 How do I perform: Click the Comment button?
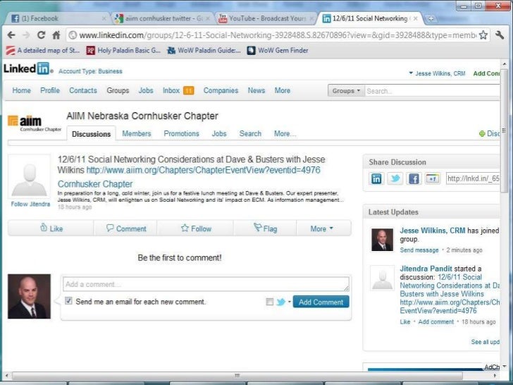point(126,228)
